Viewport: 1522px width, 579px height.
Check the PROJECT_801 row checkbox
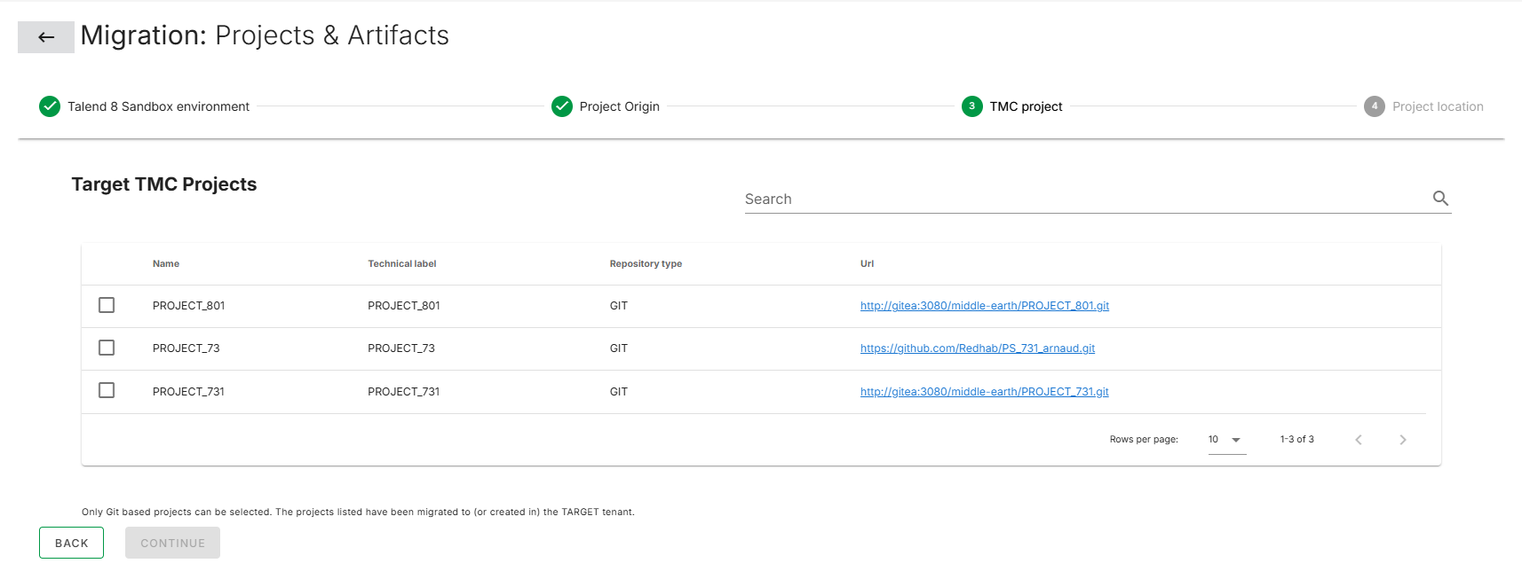click(x=107, y=305)
